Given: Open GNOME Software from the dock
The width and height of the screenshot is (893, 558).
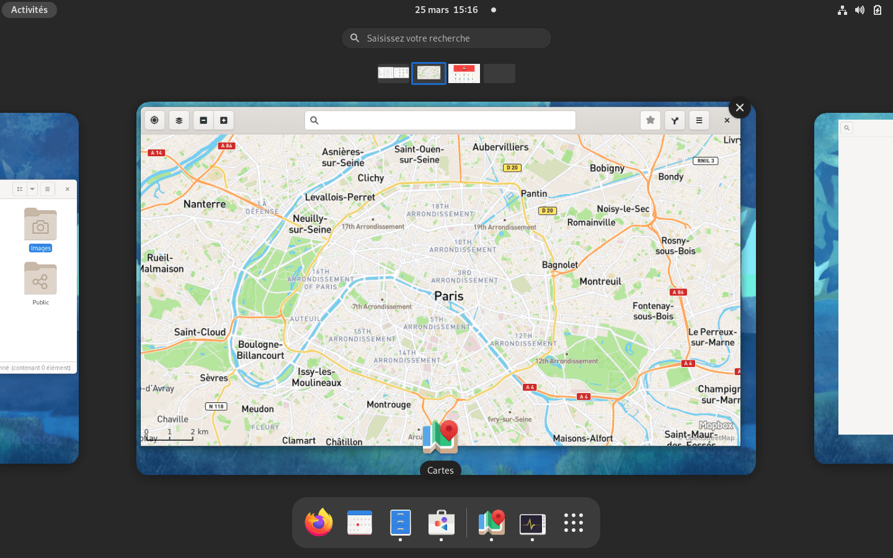Looking at the screenshot, I should point(441,523).
